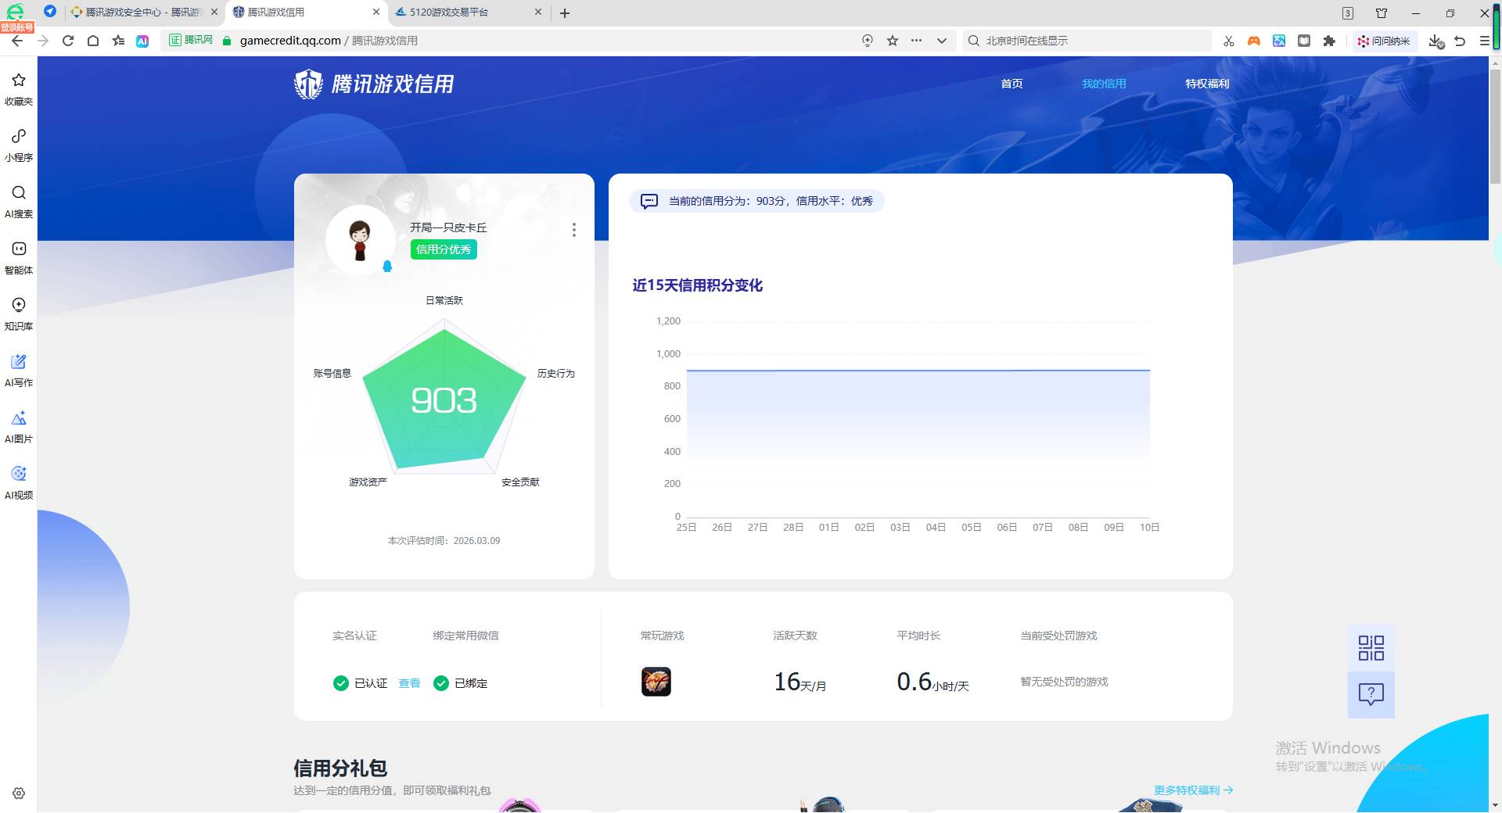
Task: Open AI搜索 from the sidebar
Action: (18, 202)
